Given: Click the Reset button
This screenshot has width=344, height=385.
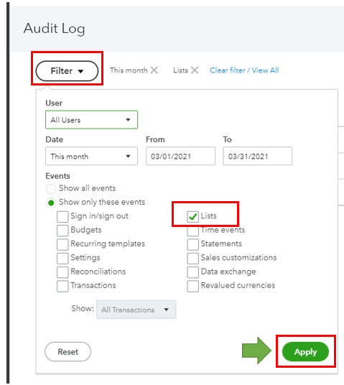Looking at the screenshot, I should click(68, 352).
